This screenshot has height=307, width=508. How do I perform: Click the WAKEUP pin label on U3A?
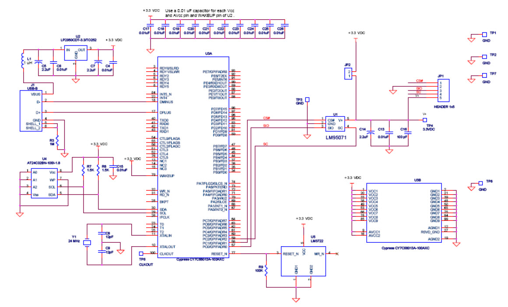pyautogui.click(x=167, y=176)
